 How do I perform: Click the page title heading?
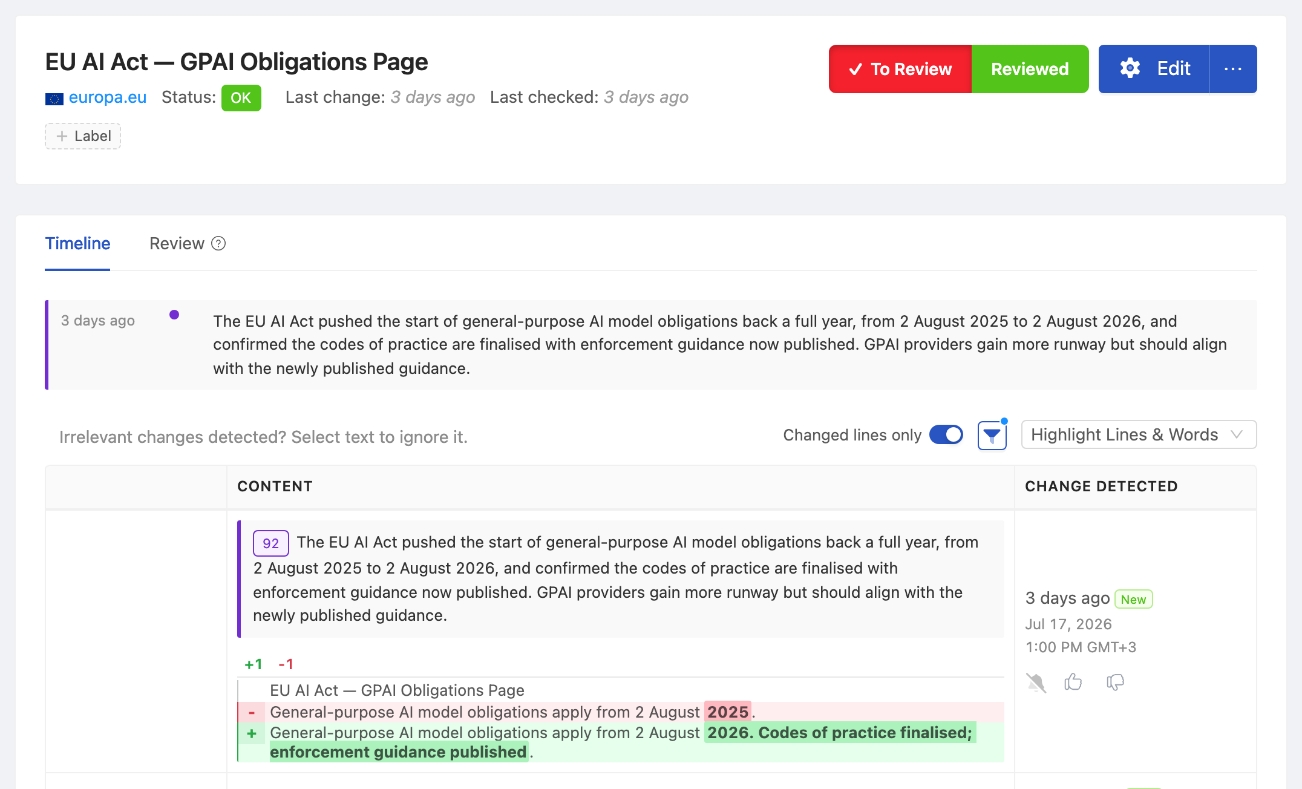tap(237, 62)
